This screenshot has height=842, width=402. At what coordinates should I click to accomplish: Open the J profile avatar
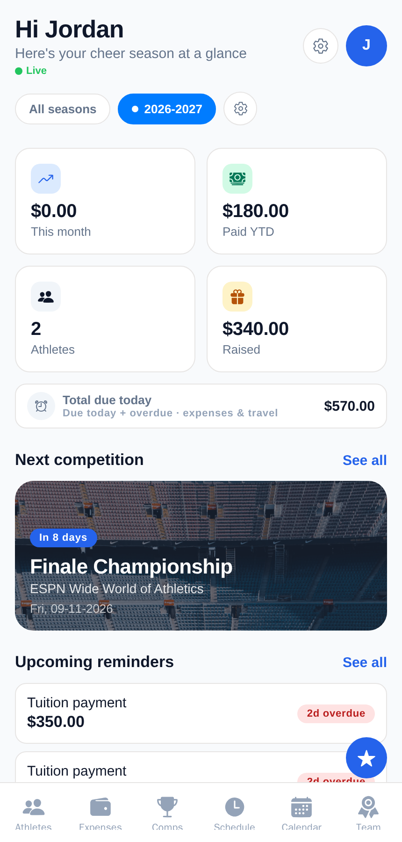366,46
